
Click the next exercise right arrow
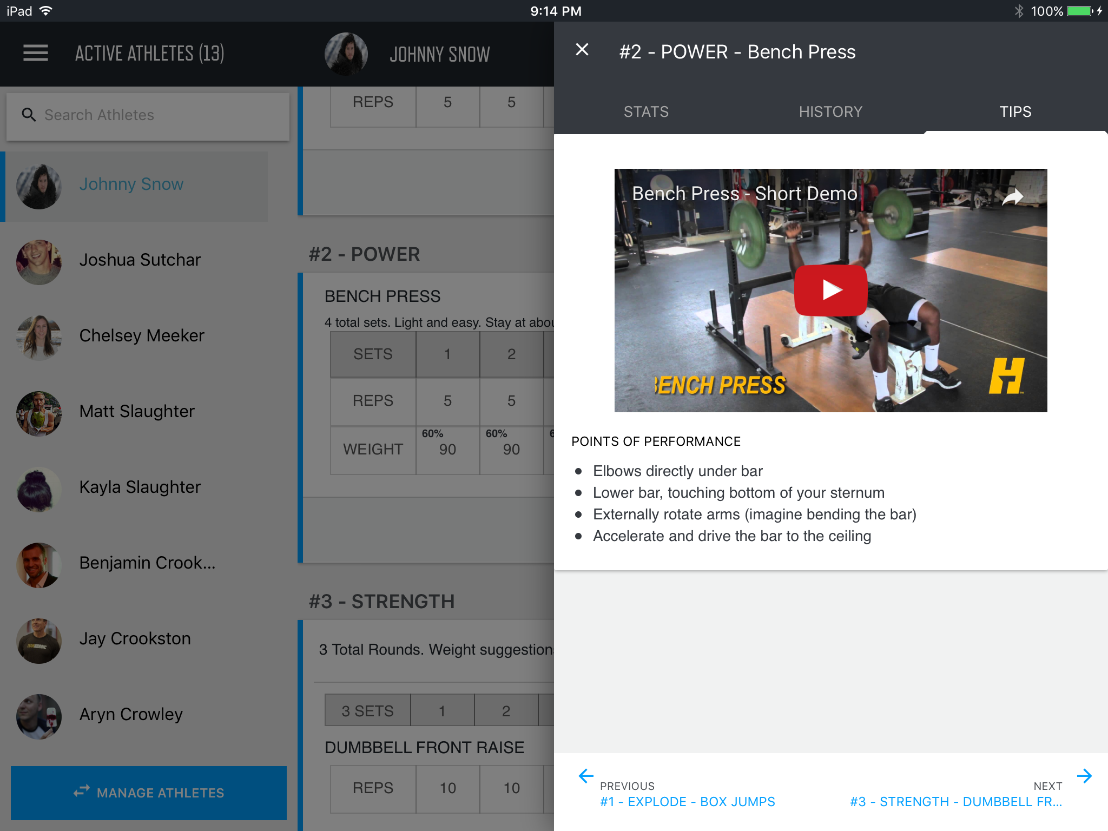tap(1084, 776)
